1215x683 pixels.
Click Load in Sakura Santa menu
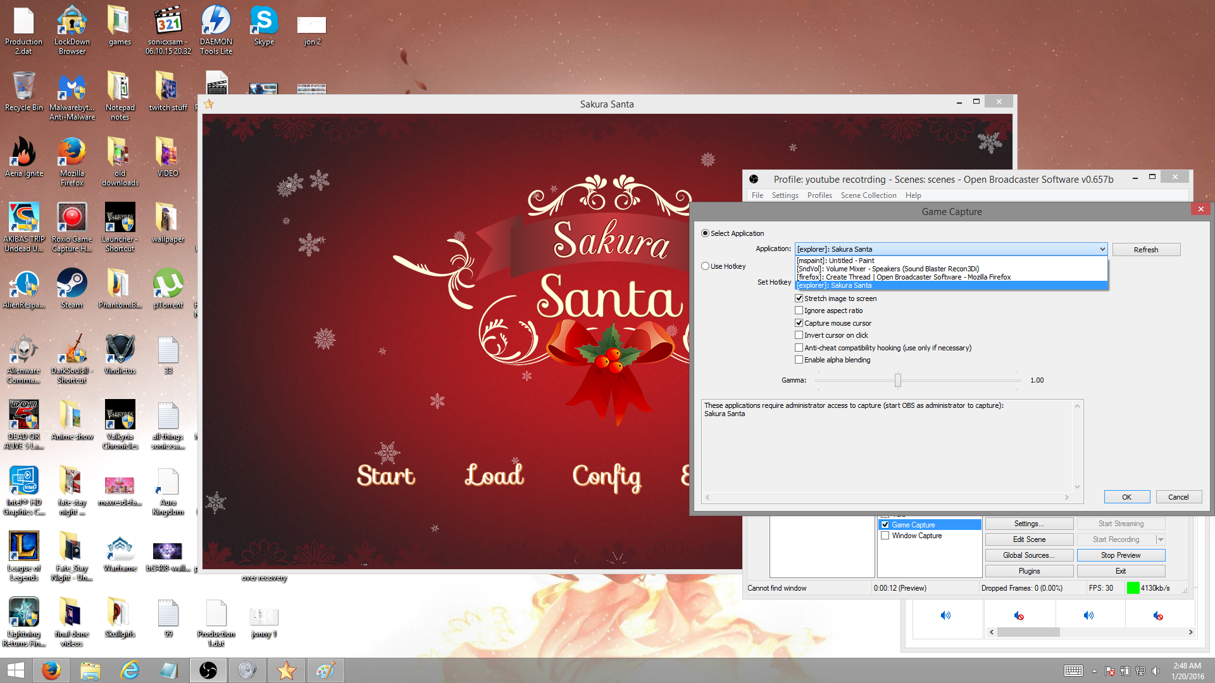click(495, 475)
